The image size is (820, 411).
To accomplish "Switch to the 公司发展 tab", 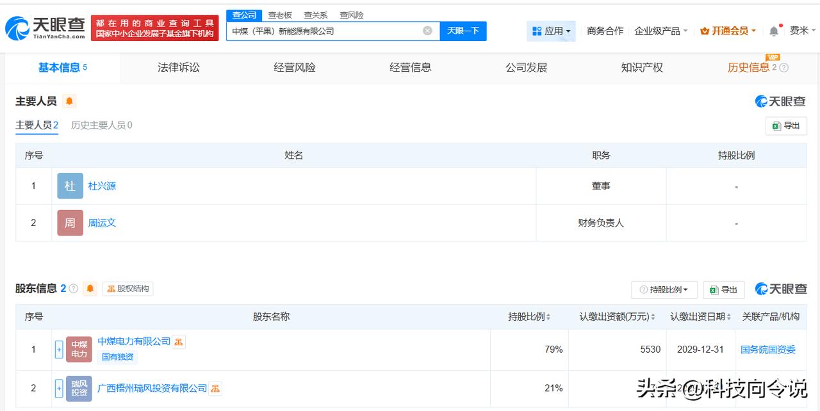I will coord(527,68).
